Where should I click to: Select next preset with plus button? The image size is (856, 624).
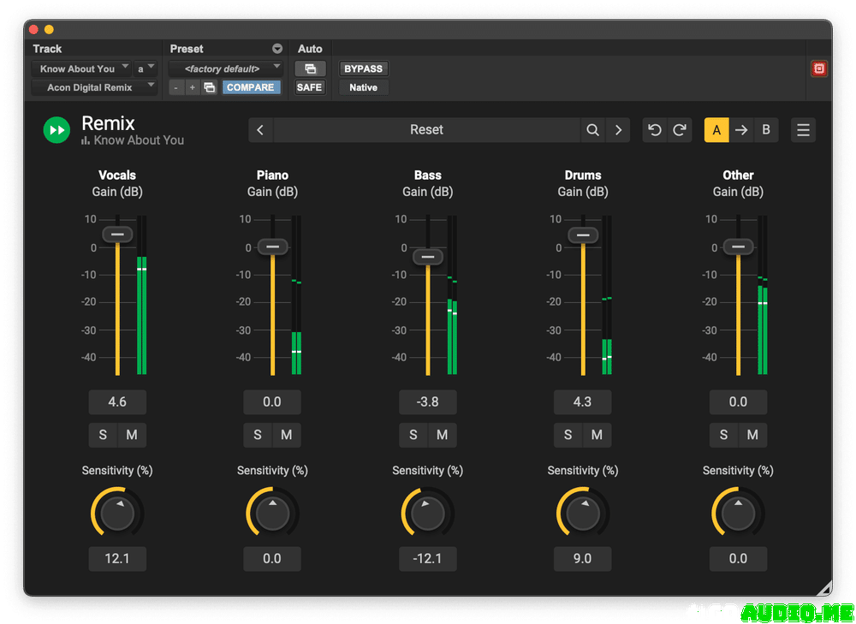[x=192, y=87]
